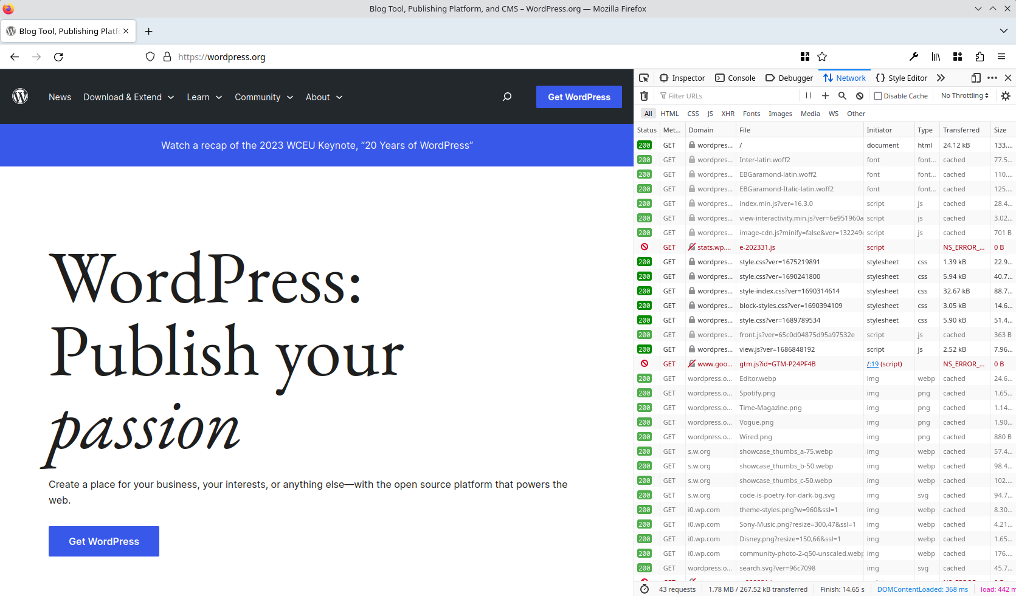This screenshot has height=596, width=1016.
Task: Go back with the browser back arrow
Action: (15, 57)
